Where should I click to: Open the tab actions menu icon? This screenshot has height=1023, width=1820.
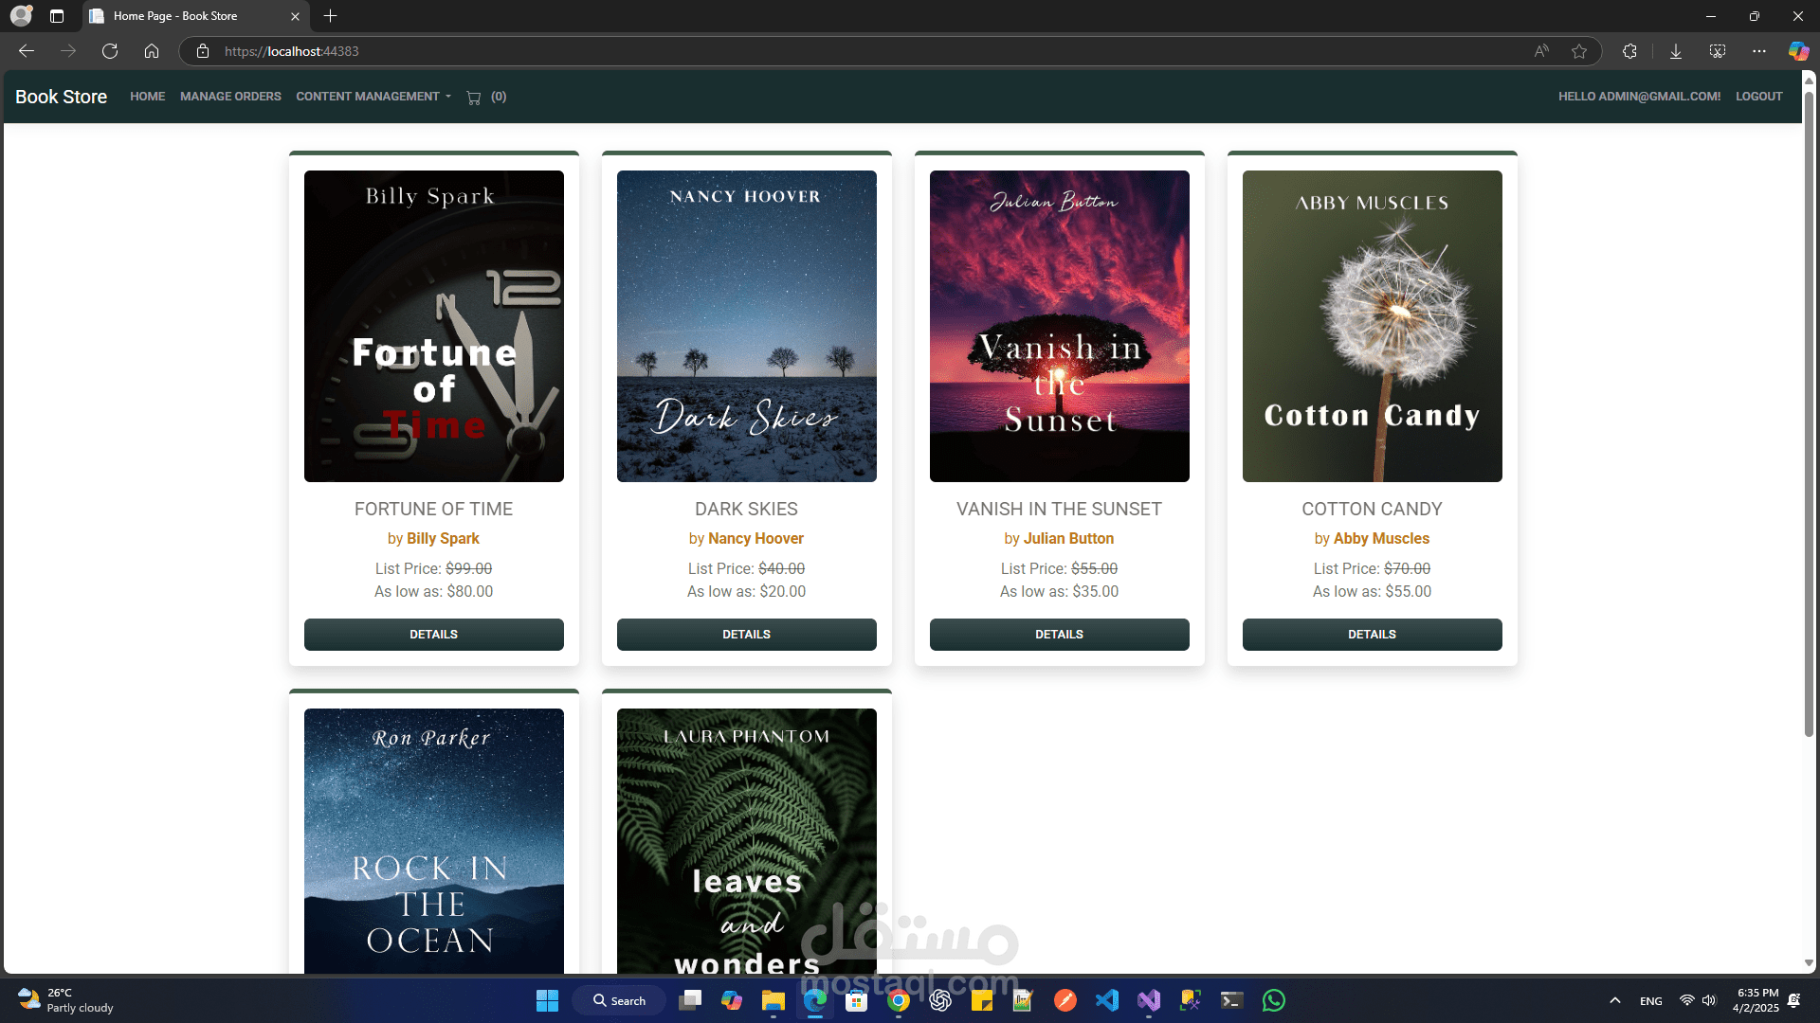57,16
